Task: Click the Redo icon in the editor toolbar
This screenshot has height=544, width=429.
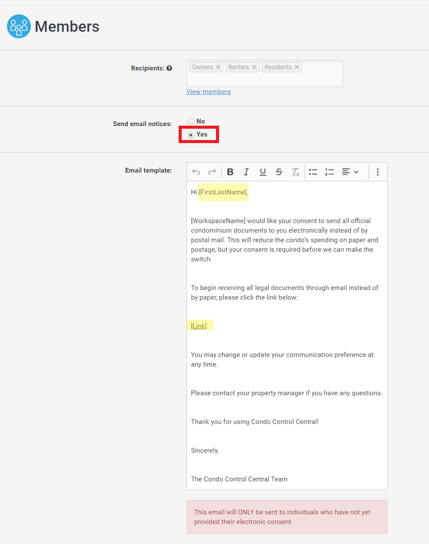Action: coord(212,171)
